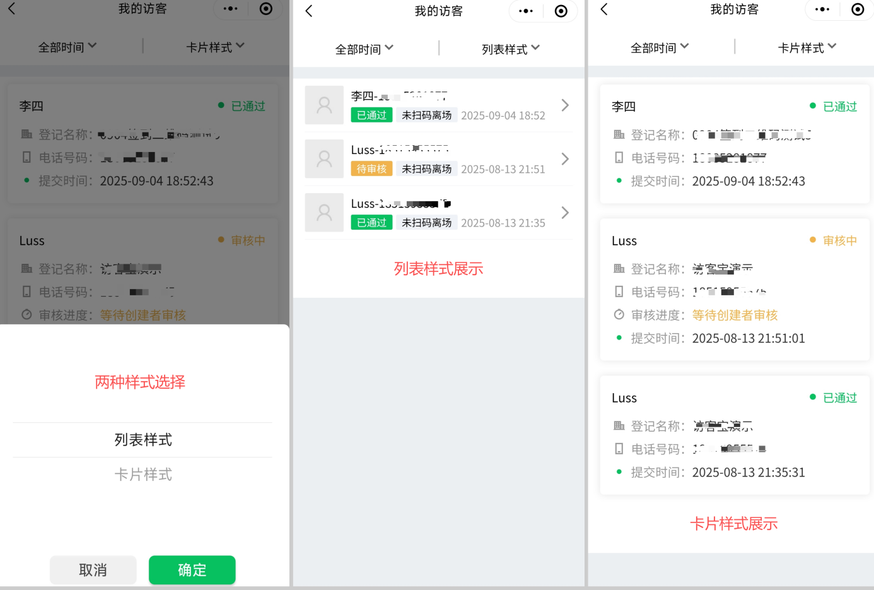
Task: Click right chevron on 李四 list row
Action: 565,105
